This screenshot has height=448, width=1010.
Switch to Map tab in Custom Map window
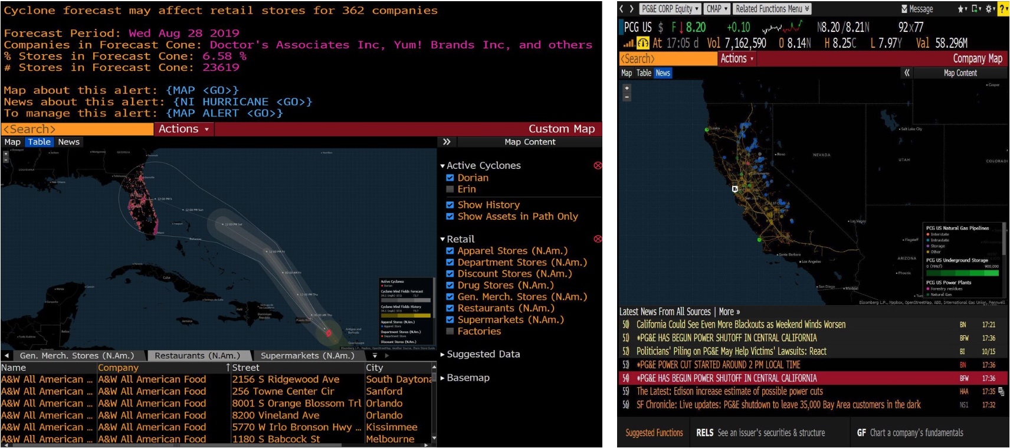click(x=12, y=142)
